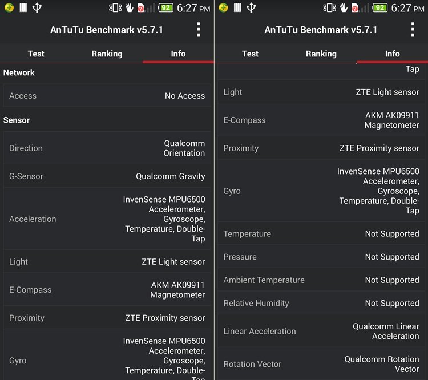Tap the battery indicator in left status bar
This screenshot has height=380, width=428.
point(165,8)
